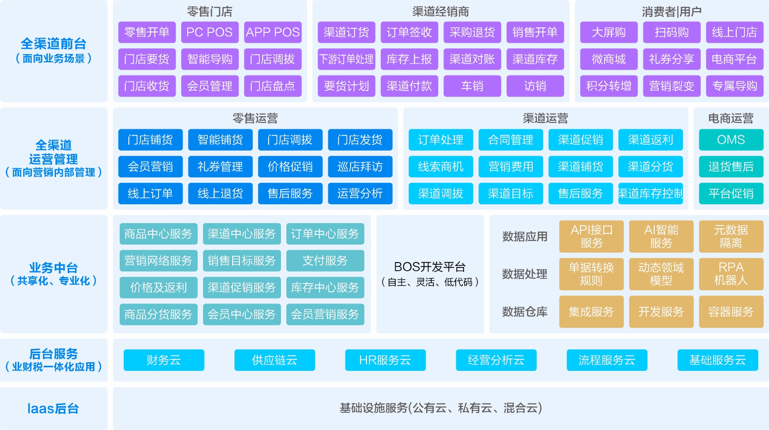This screenshot has height=430, width=769.
Task: Select 会员中心服务 in 业务中台
Action: pyautogui.click(x=242, y=314)
